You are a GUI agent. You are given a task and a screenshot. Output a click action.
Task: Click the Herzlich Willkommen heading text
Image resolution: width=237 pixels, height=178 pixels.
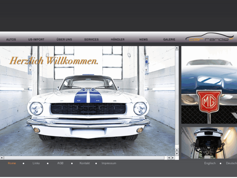click(x=54, y=61)
